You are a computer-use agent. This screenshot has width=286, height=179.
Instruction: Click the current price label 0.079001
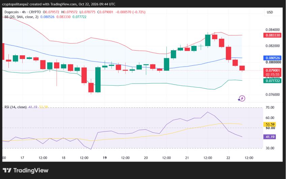click(x=272, y=70)
